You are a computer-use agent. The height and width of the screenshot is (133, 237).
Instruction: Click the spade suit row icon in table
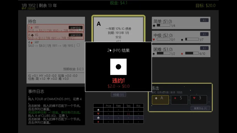(98, 110)
